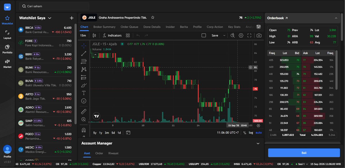Click the Cari saham search field

pyautogui.click(x=54, y=6)
